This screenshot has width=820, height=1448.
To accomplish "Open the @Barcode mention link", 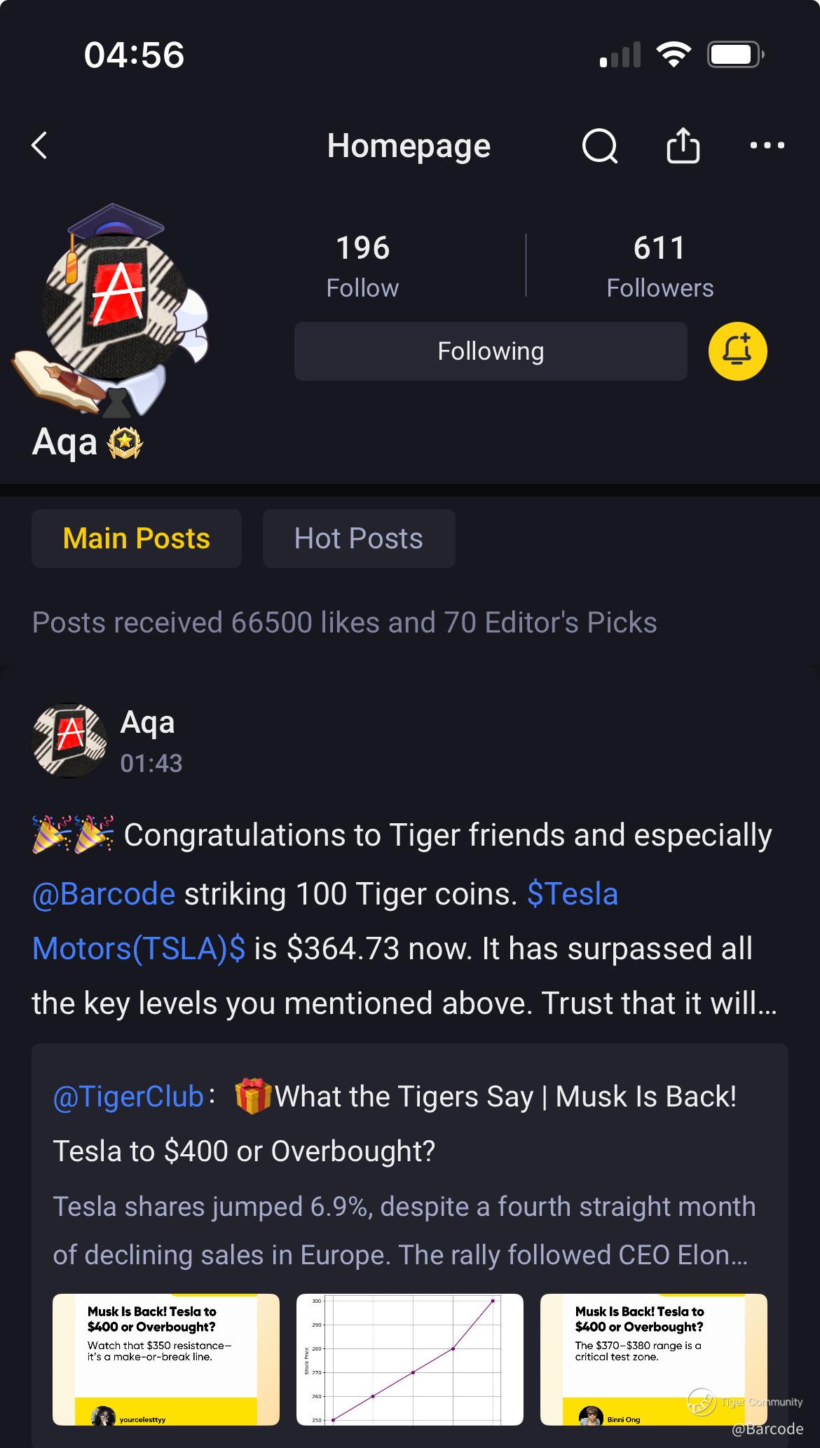I will 104,894.
